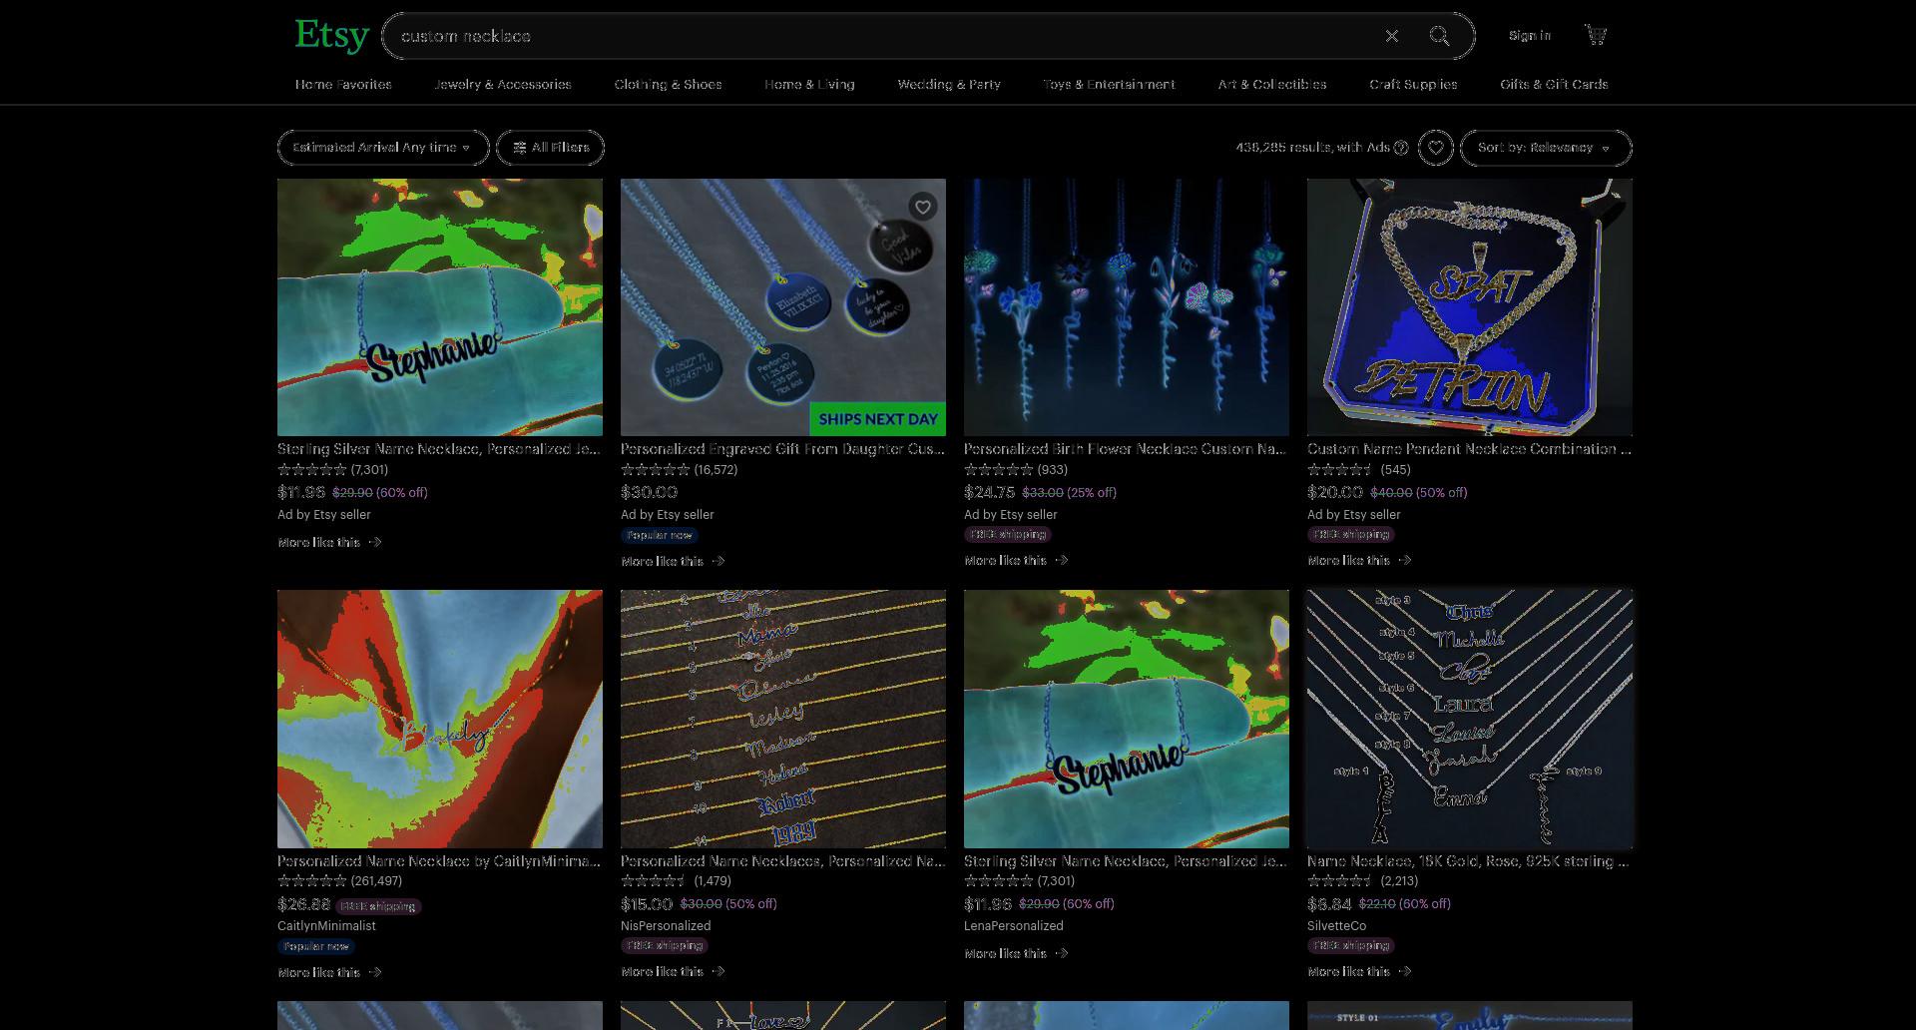The height and width of the screenshot is (1030, 1916).
Task: Click the arrow by More like this under the LenaPersonalized listing
Action: (1061, 953)
